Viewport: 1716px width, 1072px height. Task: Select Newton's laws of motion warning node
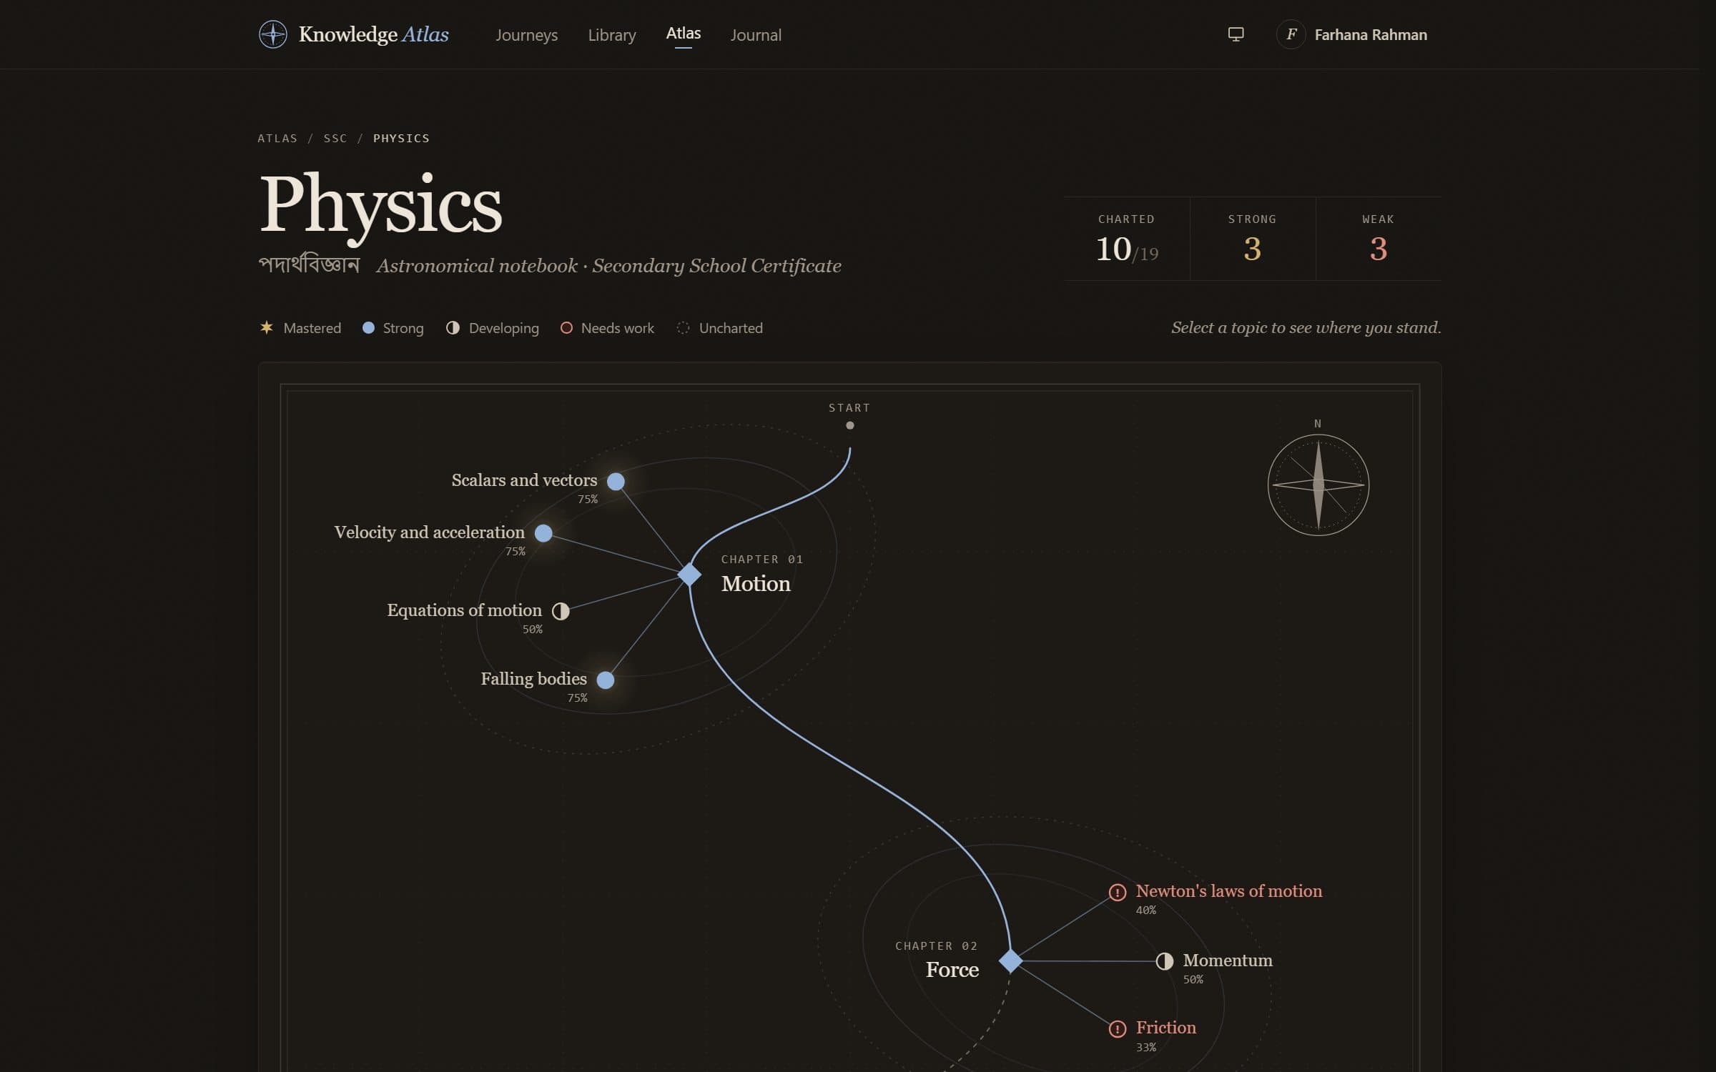(x=1118, y=892)
